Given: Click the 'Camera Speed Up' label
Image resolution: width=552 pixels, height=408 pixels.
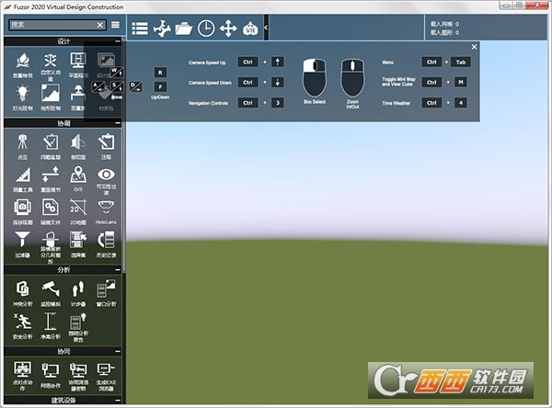Looking at the screenshot, I should [x=207, y=62].
